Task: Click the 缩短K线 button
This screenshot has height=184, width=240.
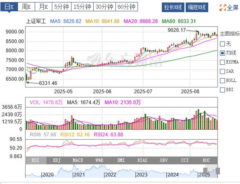Action: click(x=197, y=7)
